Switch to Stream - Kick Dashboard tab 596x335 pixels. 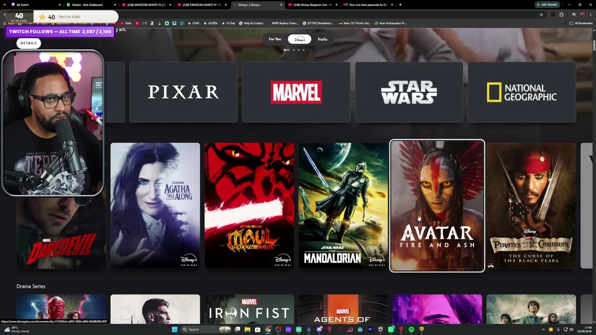click(91, 5)
